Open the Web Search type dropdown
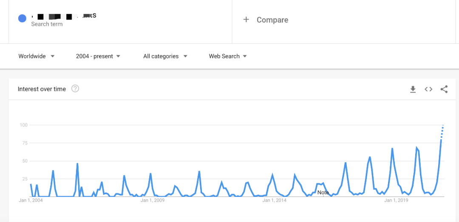This screenshot has height=222, width=459. (228, 56)
